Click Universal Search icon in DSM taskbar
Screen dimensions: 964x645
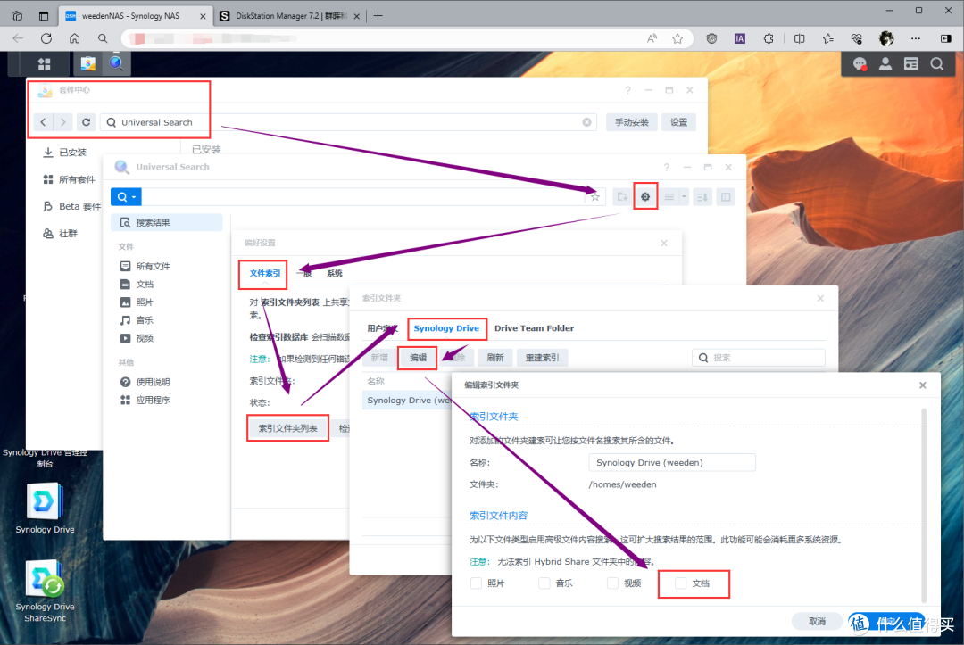pyautogui.click(x=116, y=63)
